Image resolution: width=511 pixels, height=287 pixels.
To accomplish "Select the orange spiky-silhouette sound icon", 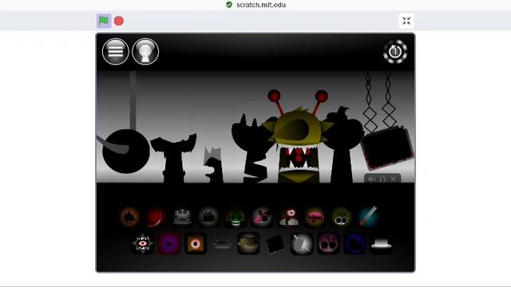I will pos(129,217).
